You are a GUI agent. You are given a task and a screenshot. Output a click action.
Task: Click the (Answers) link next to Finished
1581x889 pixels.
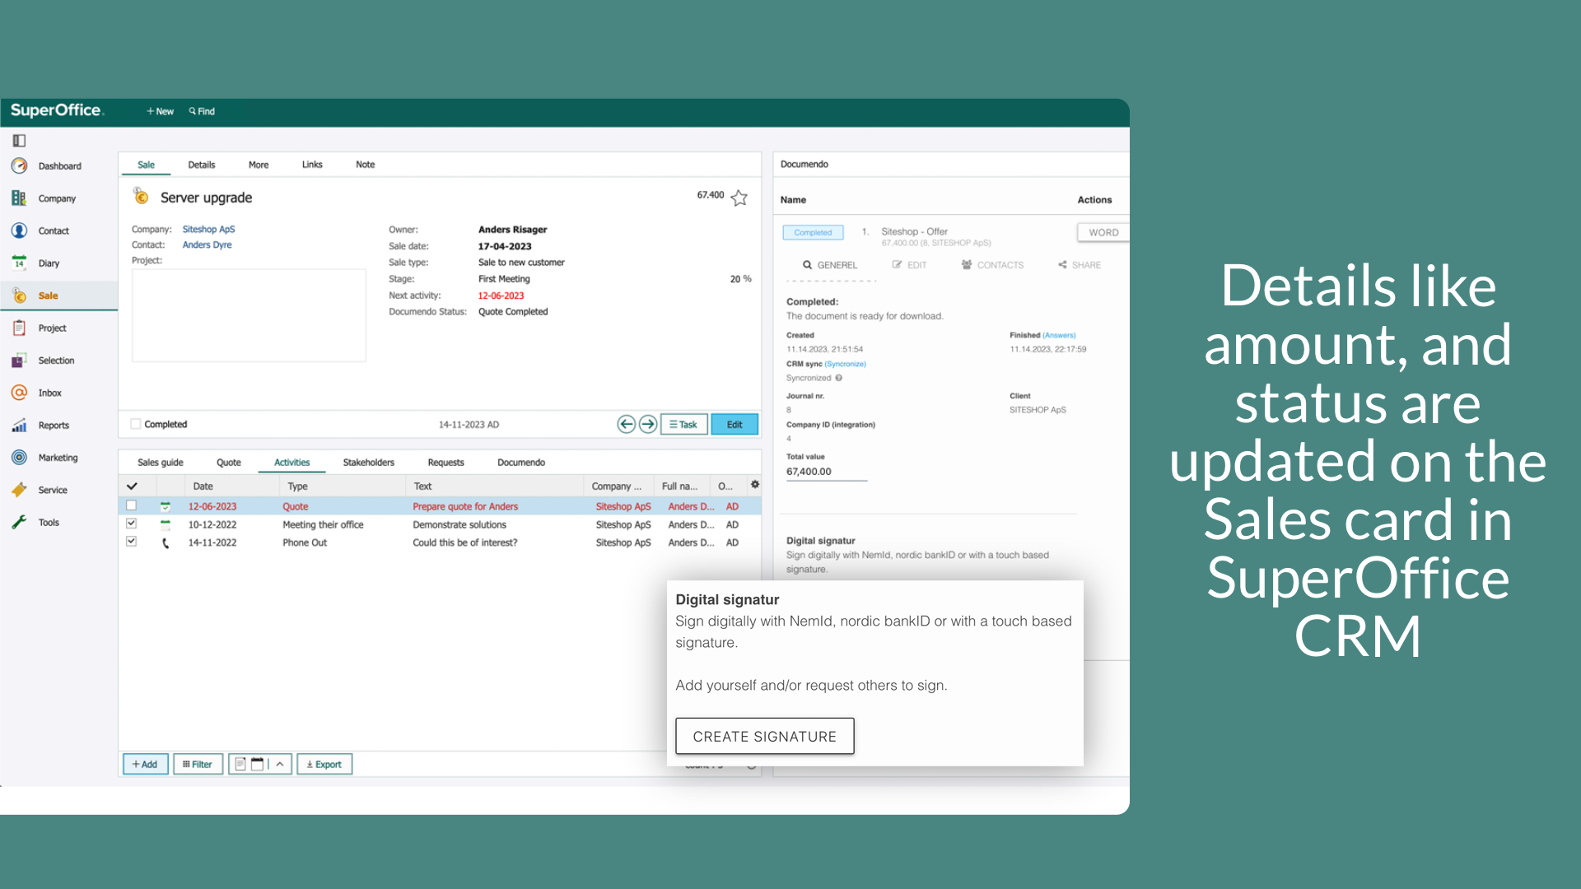(1059, 335)
